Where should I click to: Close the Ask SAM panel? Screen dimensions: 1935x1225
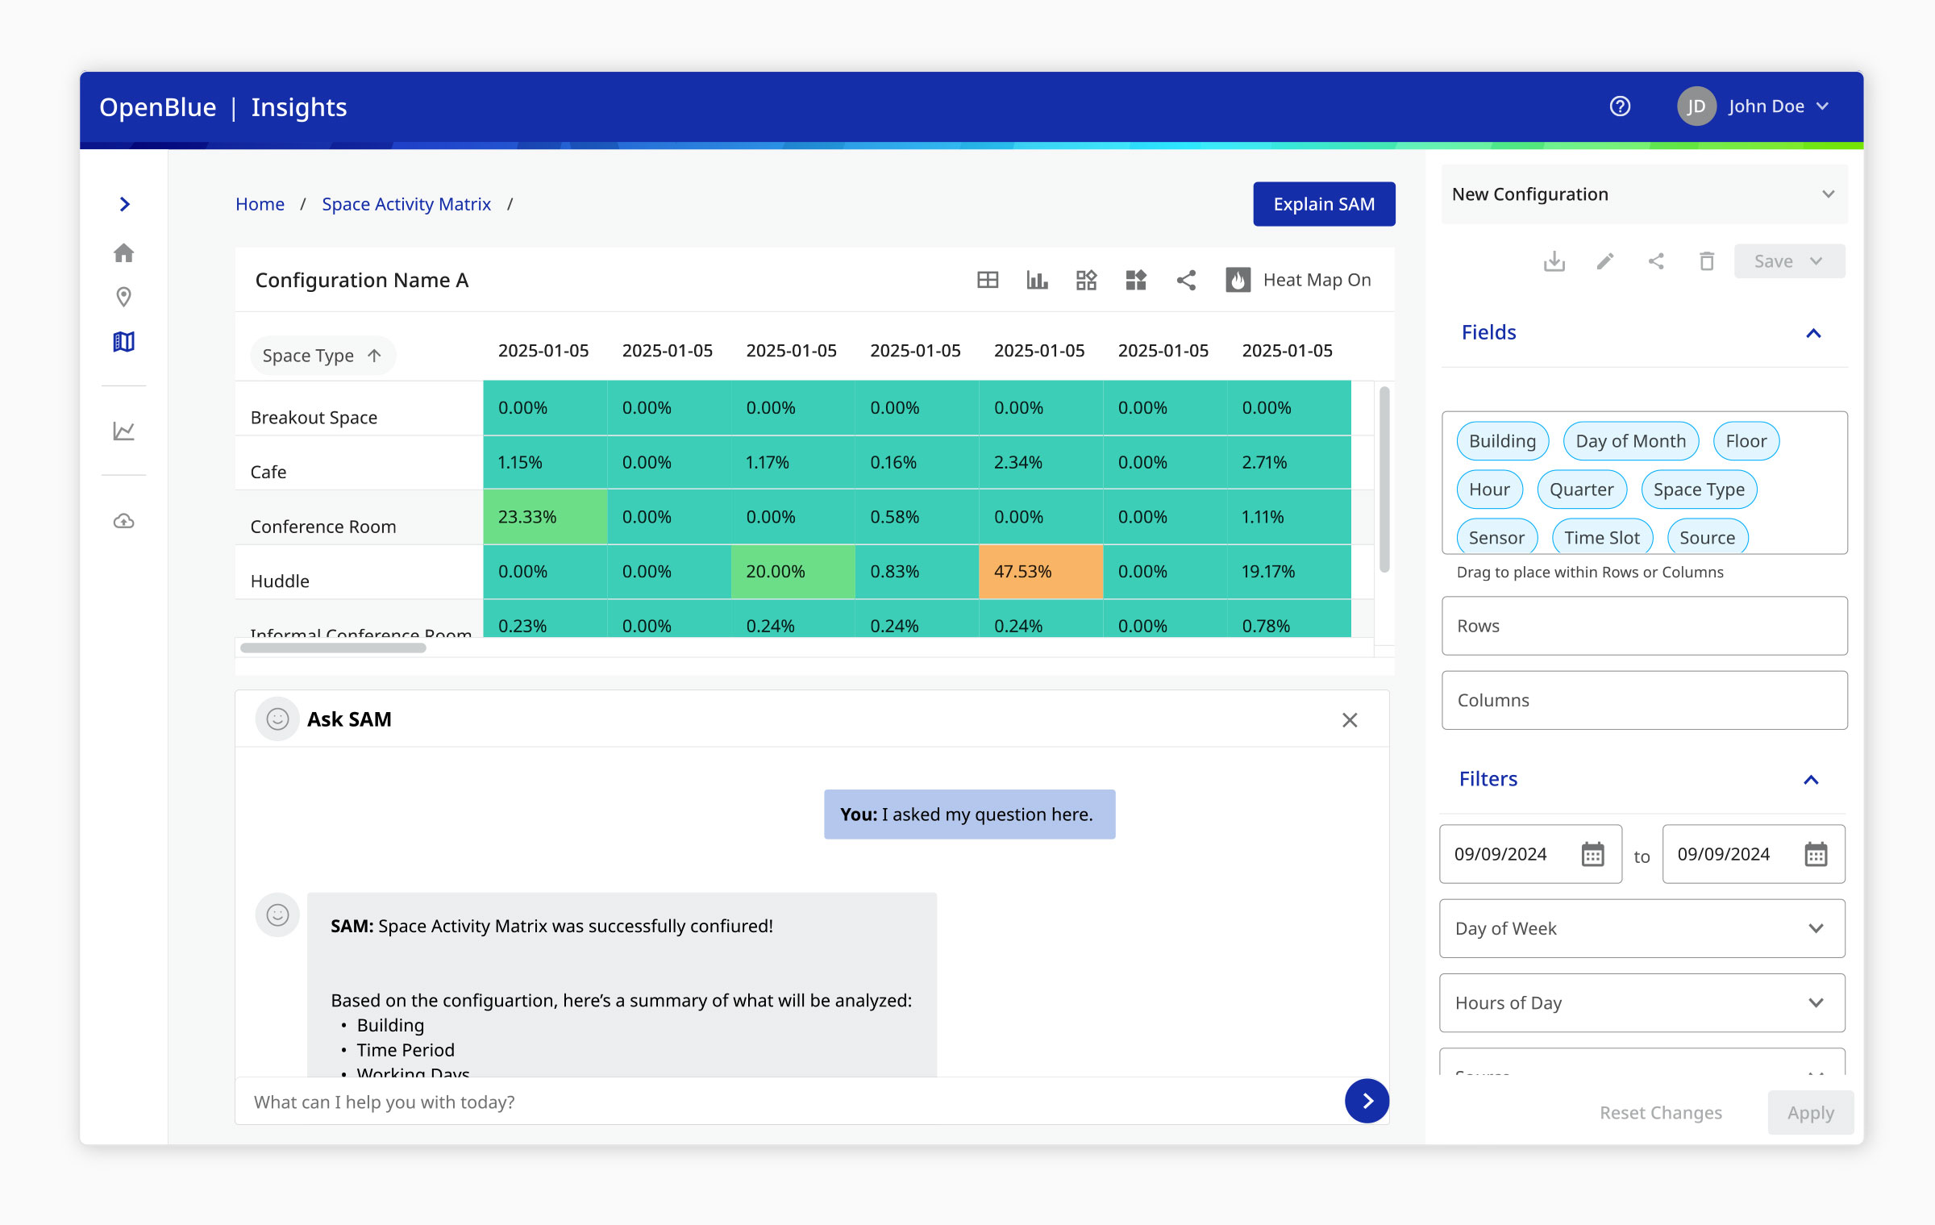pyautogui.click(x=1350, y=719)
